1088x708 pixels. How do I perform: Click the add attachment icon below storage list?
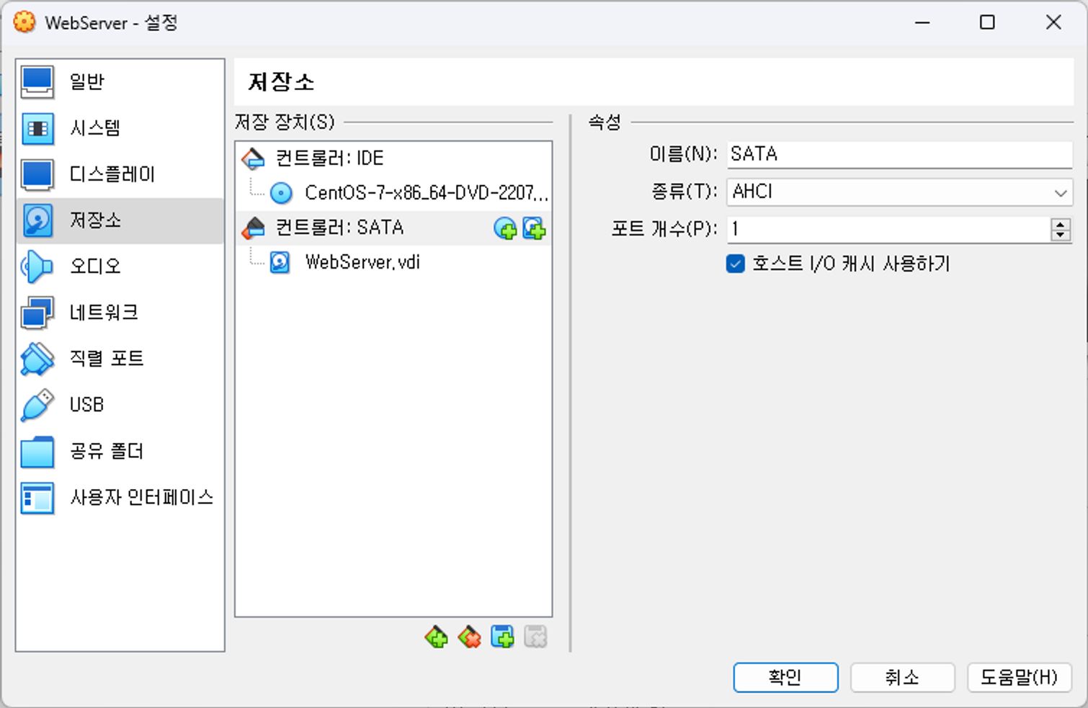point(502,637)
